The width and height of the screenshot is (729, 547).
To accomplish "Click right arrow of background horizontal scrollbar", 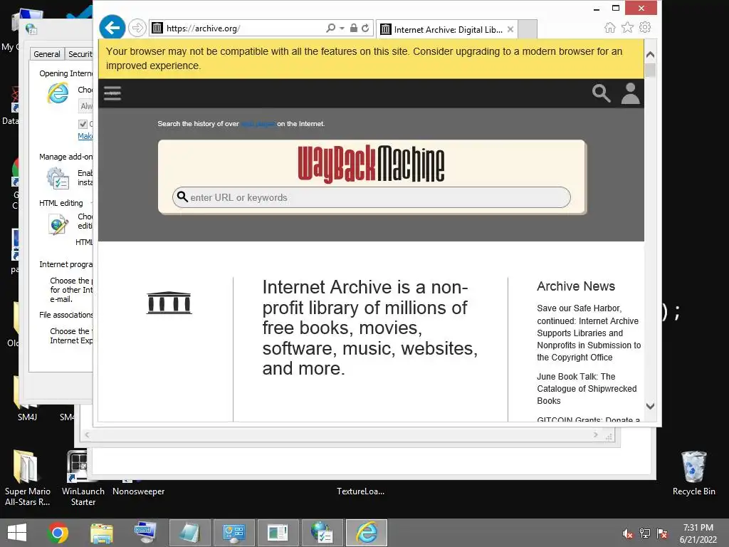I will (x=596, y=435).
